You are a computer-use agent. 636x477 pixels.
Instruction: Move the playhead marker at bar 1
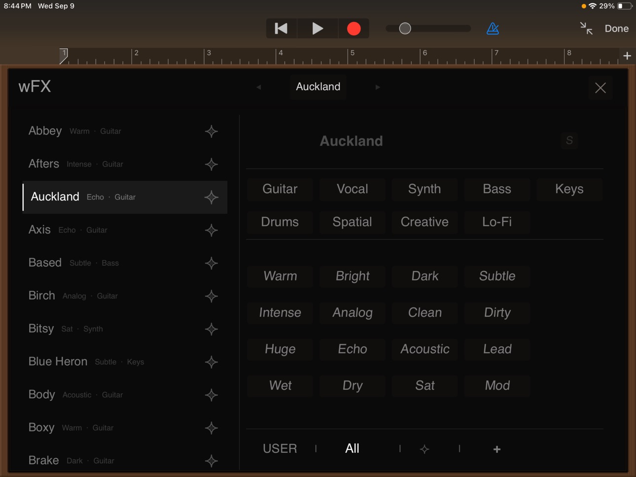(x=64, y=56)
